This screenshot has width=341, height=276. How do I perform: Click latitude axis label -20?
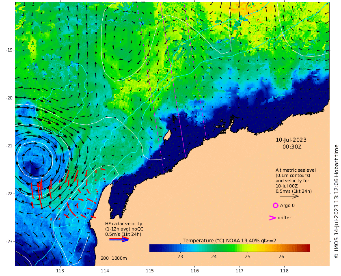coord(9,98)
